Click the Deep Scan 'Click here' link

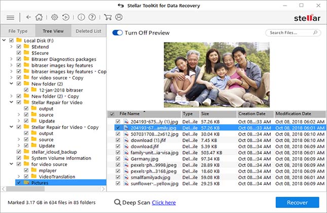(163, 202)
